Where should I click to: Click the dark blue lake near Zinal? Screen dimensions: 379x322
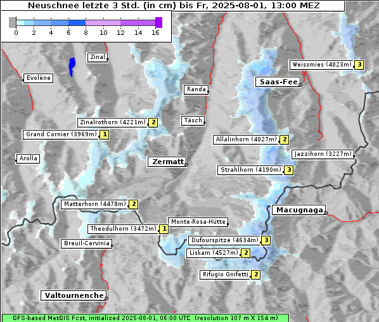(72, 67)
